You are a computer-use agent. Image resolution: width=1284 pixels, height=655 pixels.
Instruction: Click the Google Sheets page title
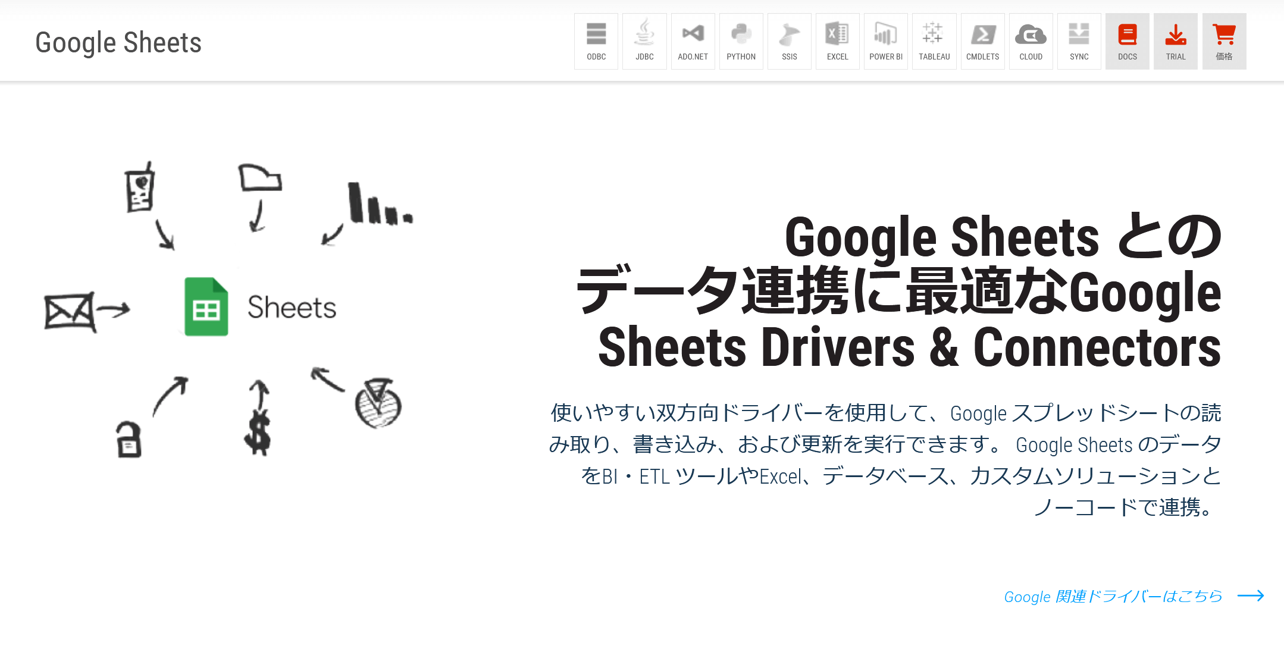[x=118, y=43]
